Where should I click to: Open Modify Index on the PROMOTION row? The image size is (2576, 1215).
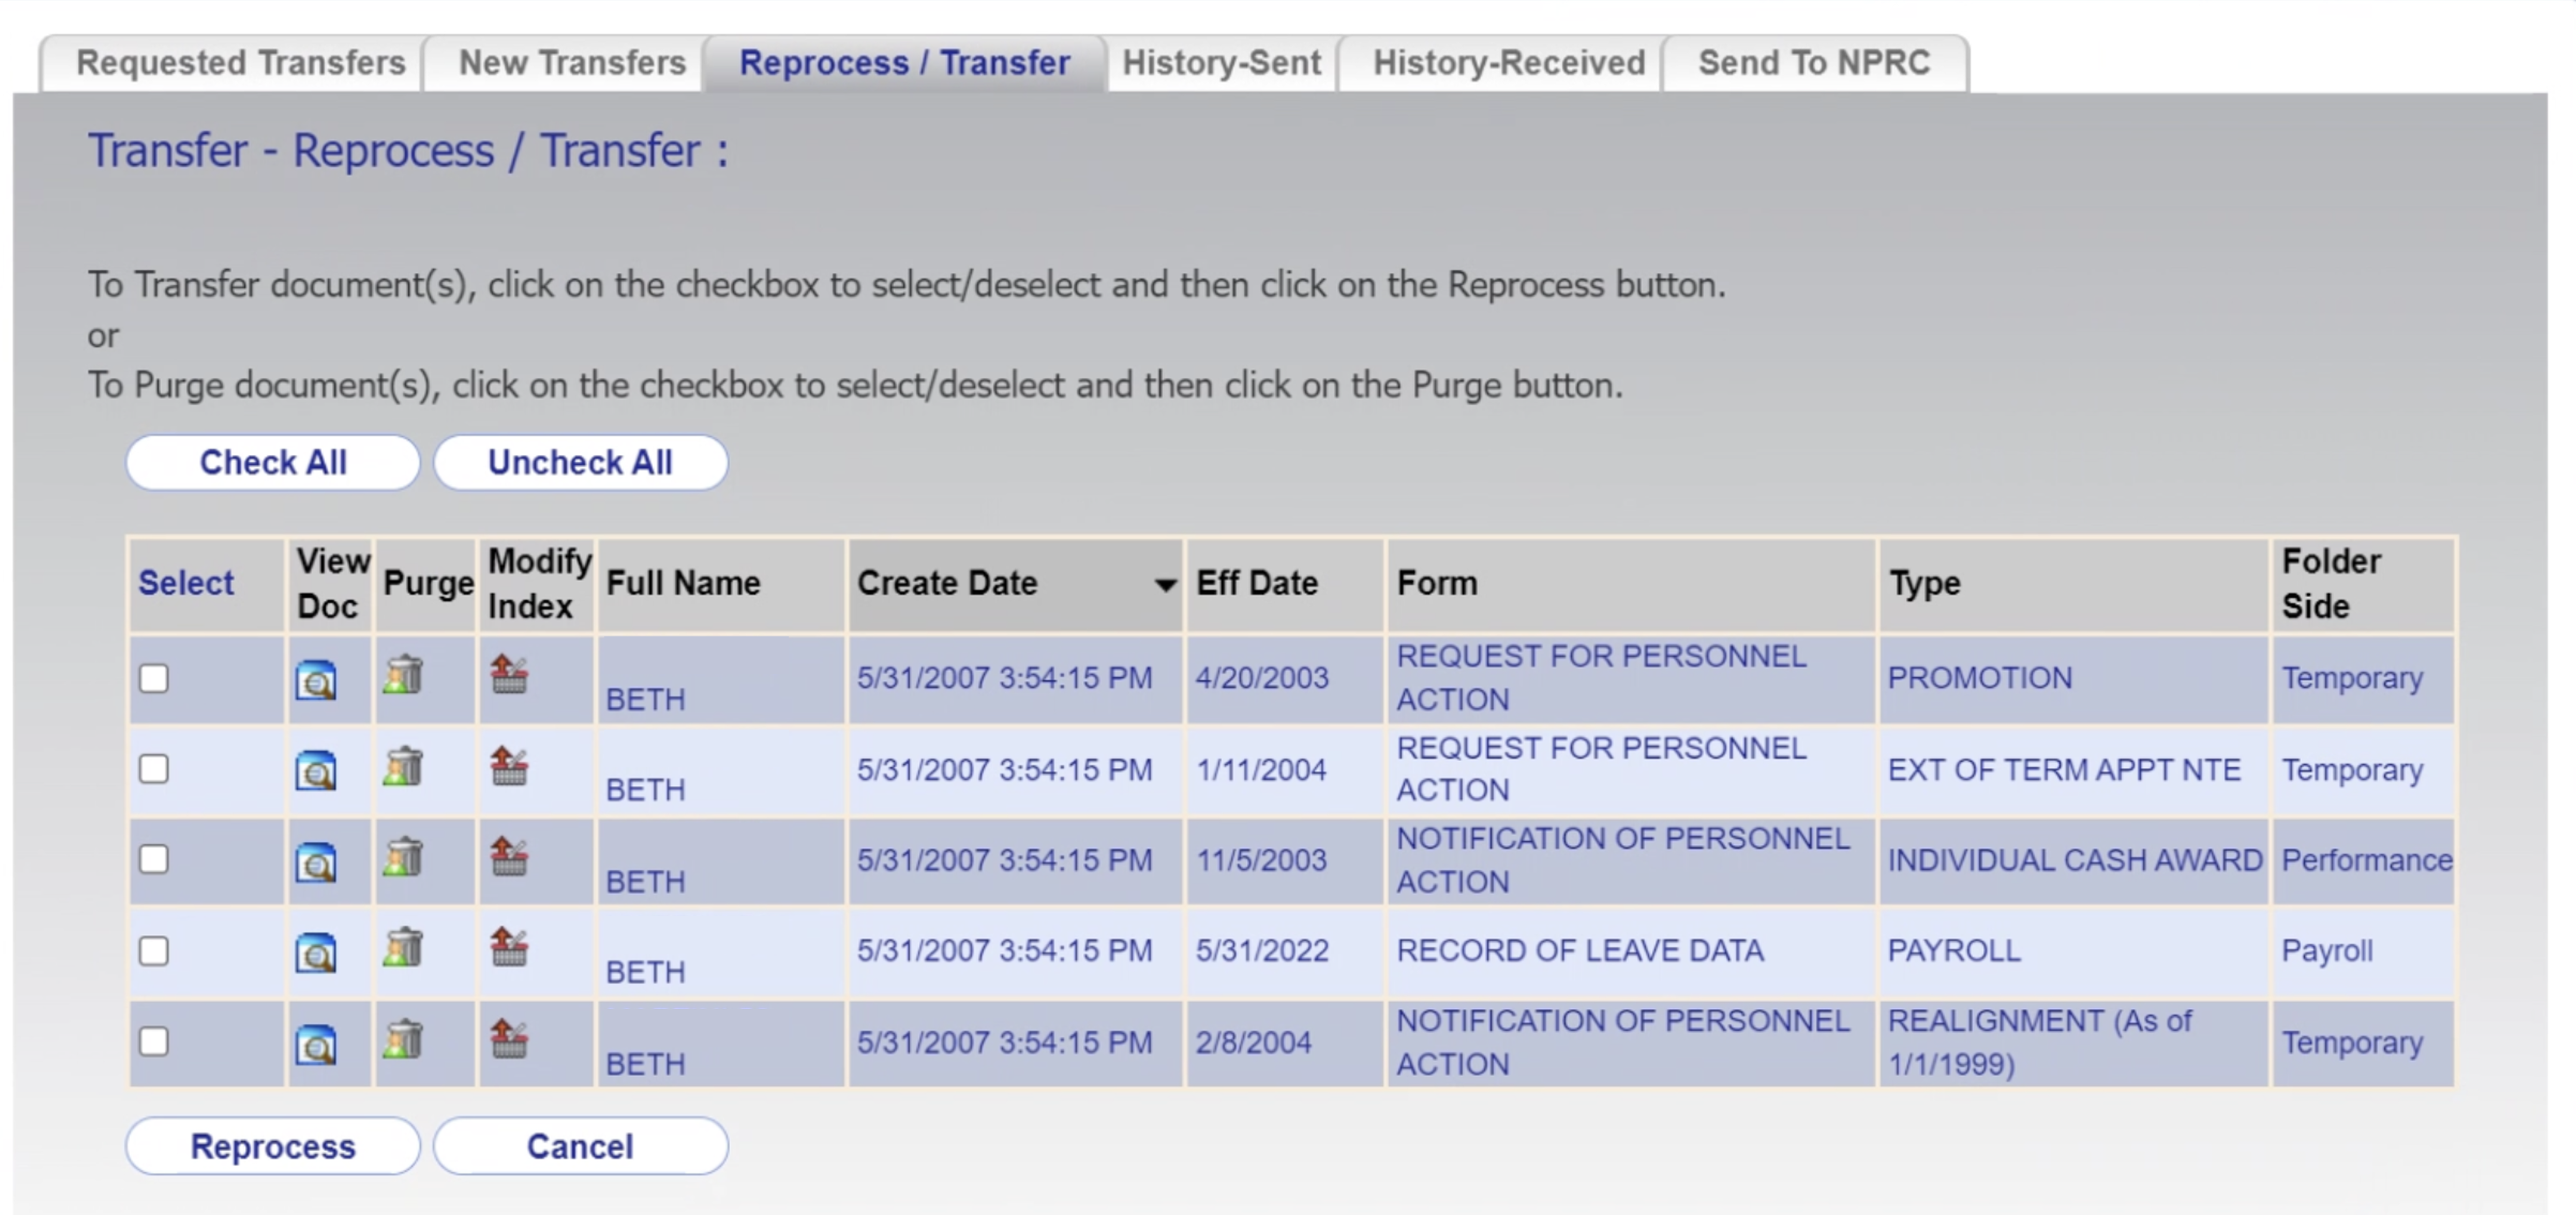[x=510, y=678]
